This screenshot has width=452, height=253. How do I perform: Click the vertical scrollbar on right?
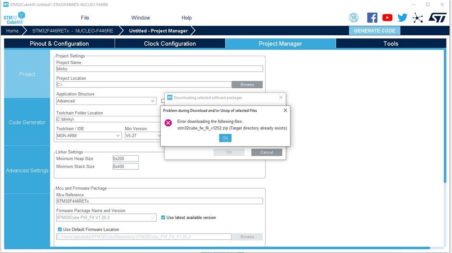[445, 115]
